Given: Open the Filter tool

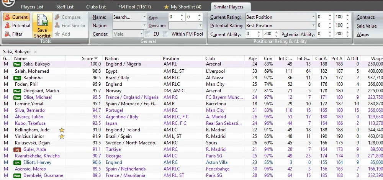Looking at the screenshot, I should (14, 34).
